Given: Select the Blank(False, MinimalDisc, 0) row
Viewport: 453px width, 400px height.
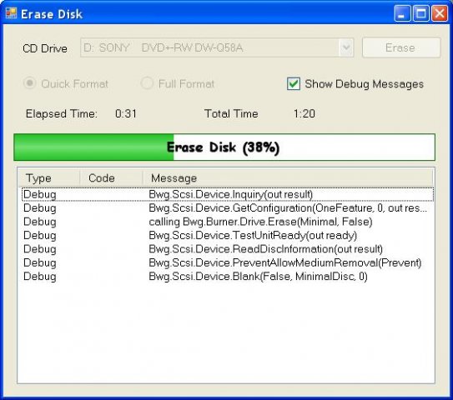Looking at the screenshot, I should [228, 277].
